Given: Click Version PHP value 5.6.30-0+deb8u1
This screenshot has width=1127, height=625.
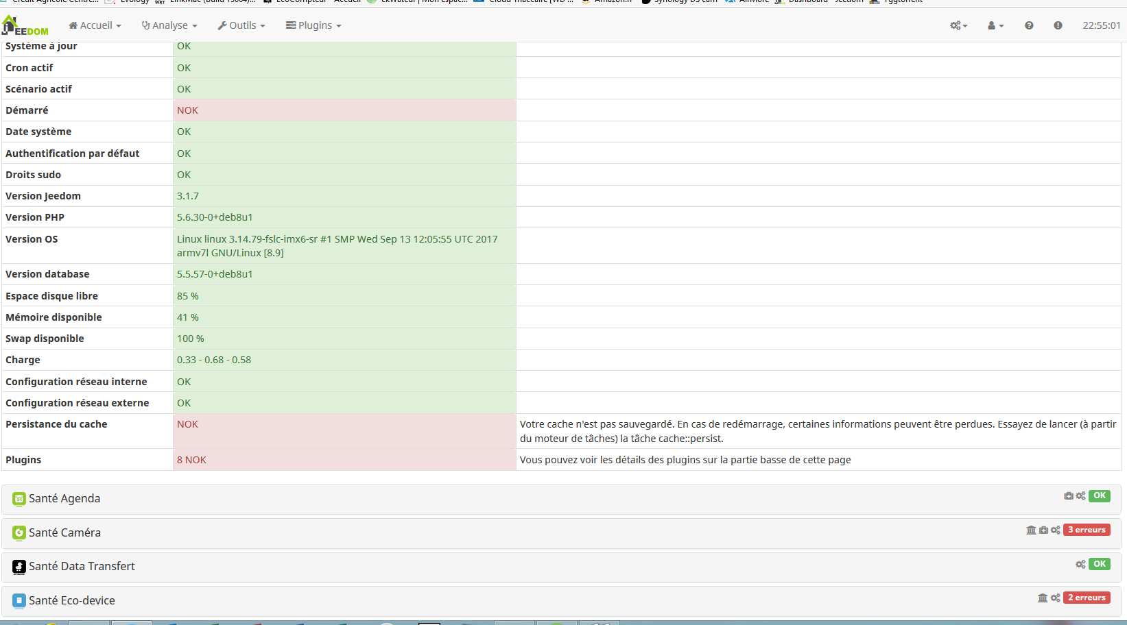Looking at the screenshot, I should pos(215,217).
